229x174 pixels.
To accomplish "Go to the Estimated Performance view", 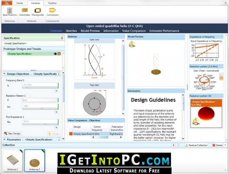I will (x=164, y=31).
